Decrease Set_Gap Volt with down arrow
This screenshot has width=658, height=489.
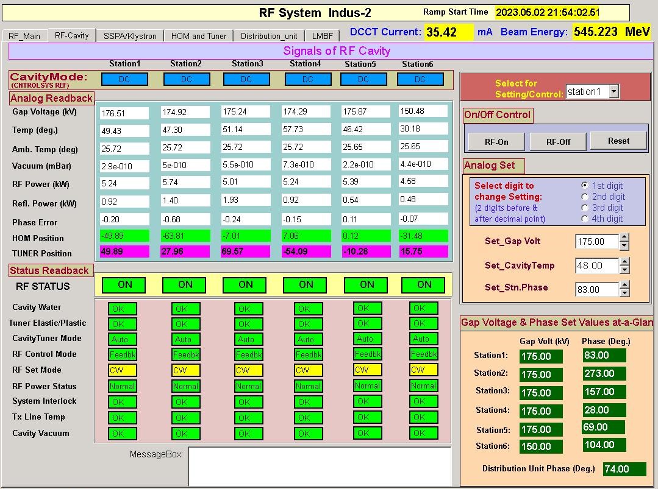[x=624, y=246]
